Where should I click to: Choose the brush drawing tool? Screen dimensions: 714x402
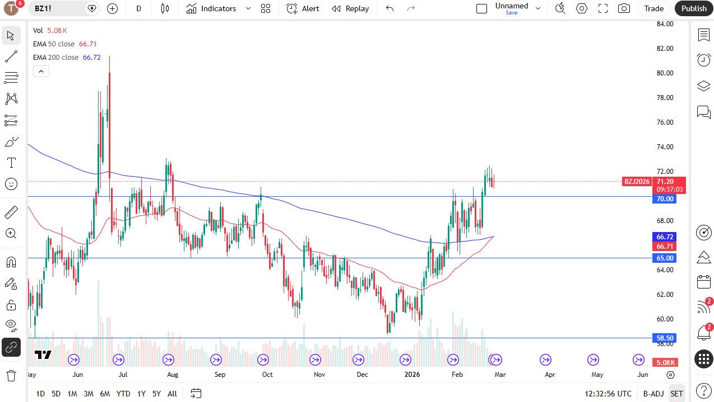click(x=11, y=141)
